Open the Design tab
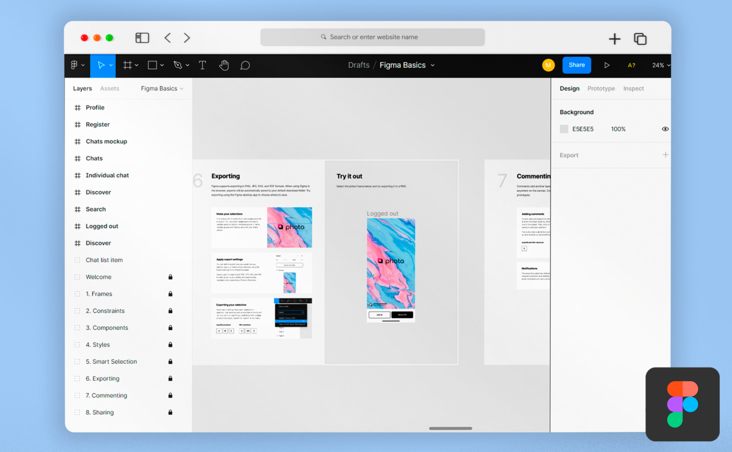Screen dimensions: 732x452 pos(569,88)
